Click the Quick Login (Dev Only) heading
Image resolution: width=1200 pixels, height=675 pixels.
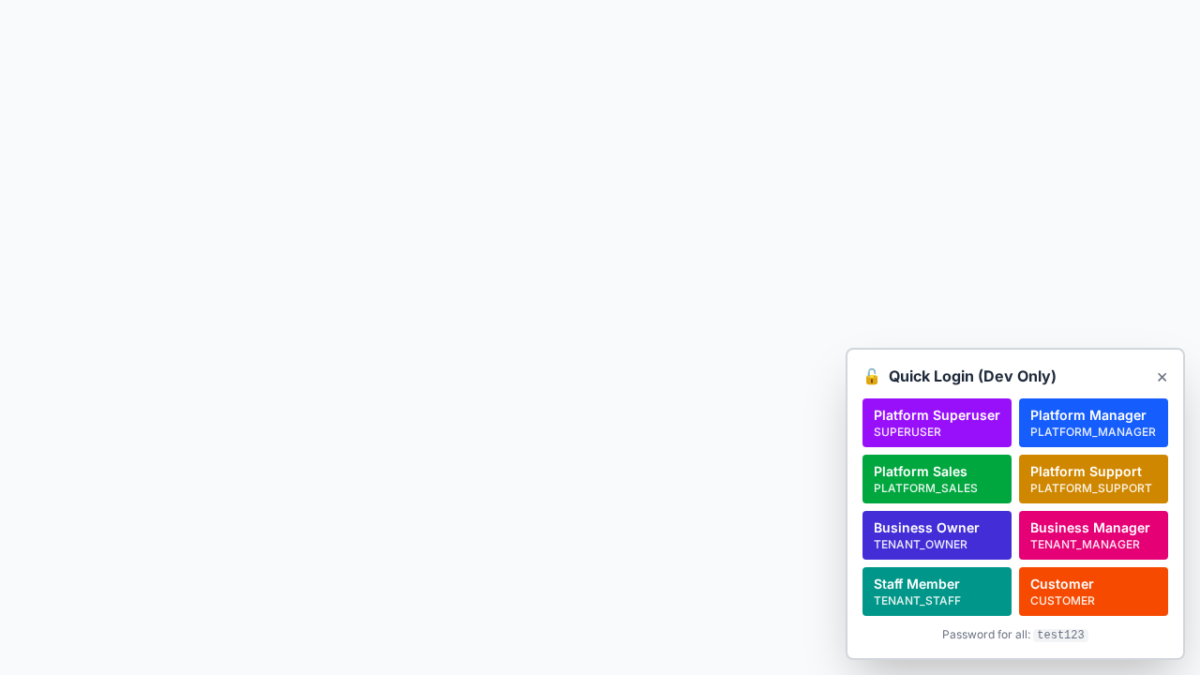tap(972, 376)
